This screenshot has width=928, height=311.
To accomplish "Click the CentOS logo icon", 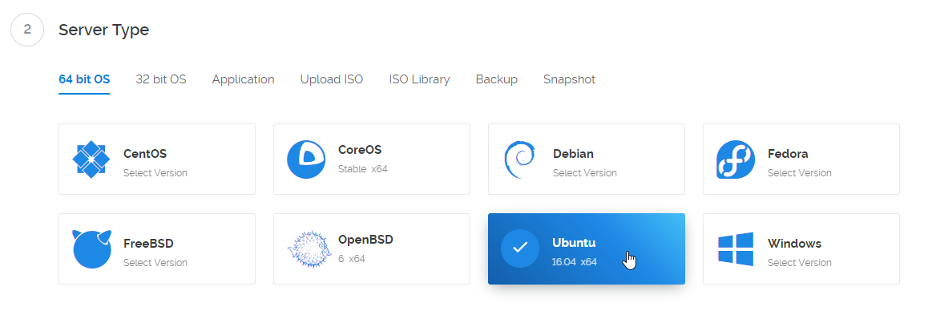I will click(x=91, y=160).
